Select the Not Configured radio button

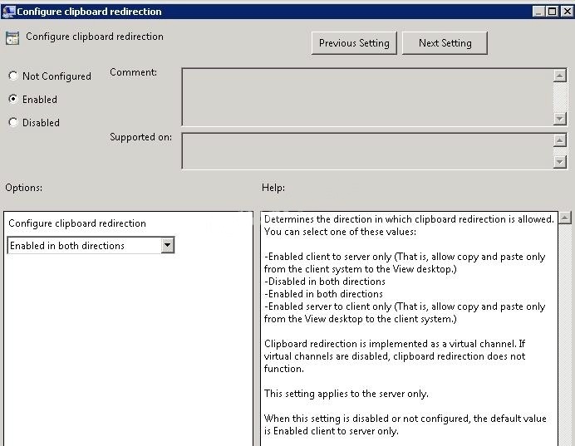[13, 76]
